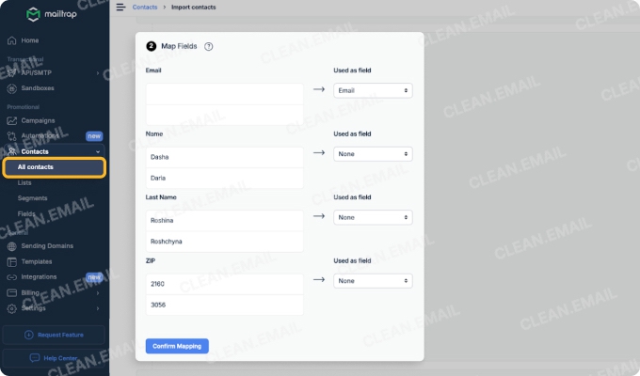Screen dimensions: 640x376
Task: Click the Integrations link icon
Action: 12,277
